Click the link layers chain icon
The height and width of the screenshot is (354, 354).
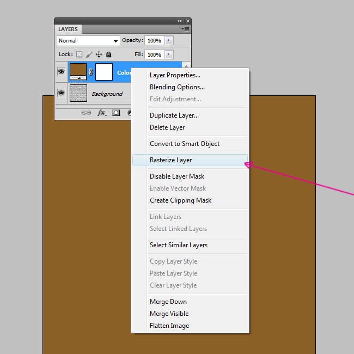(x=86, y=113)
